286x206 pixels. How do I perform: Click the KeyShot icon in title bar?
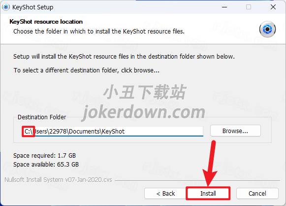tap(6, 7)
